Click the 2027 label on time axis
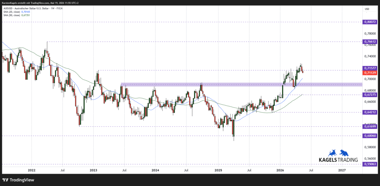The width and height of the screenshot is (380, 186). click(342, 170)
